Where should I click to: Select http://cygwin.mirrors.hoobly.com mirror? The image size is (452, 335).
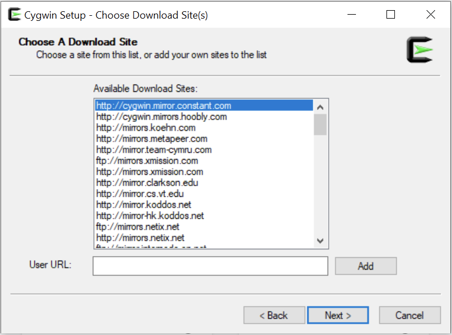204,117
